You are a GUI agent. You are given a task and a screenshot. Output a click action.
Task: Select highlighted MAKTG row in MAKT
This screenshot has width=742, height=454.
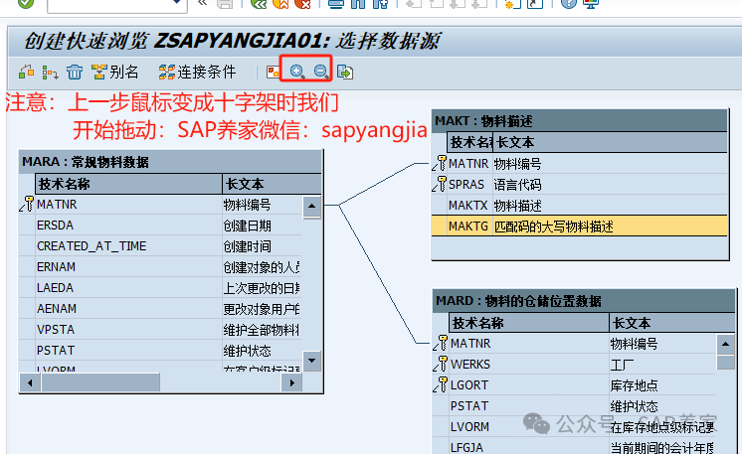(x=580, y=226)
